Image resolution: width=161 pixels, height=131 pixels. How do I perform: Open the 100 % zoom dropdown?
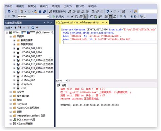click(x=66, y=81)
